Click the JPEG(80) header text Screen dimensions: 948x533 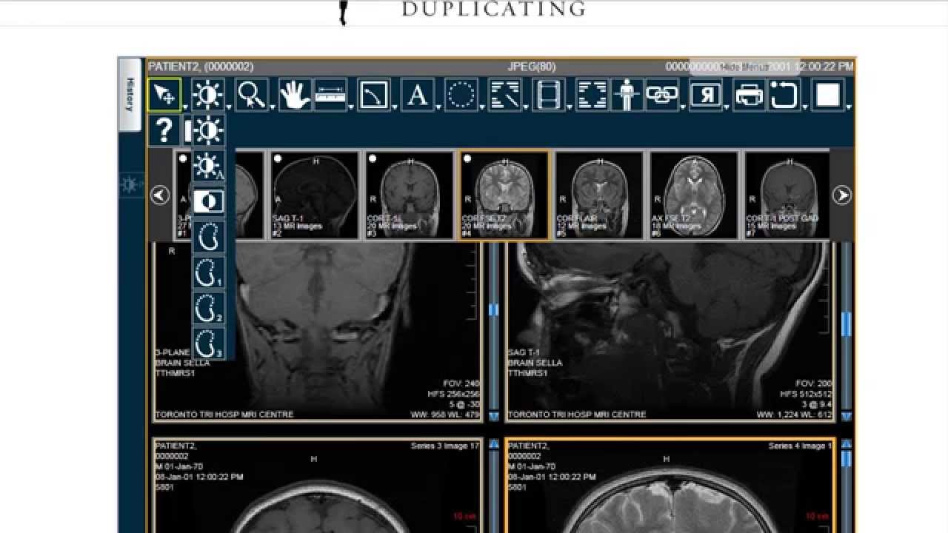pyautogui.click(x=532, y=67)
